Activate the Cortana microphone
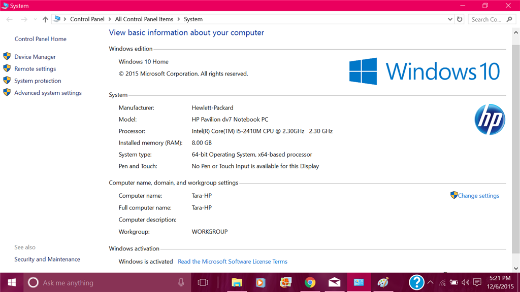The image size is (520, 292). (x=181, y=282)
